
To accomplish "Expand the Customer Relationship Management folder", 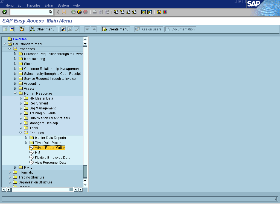I will pos(15,69).
